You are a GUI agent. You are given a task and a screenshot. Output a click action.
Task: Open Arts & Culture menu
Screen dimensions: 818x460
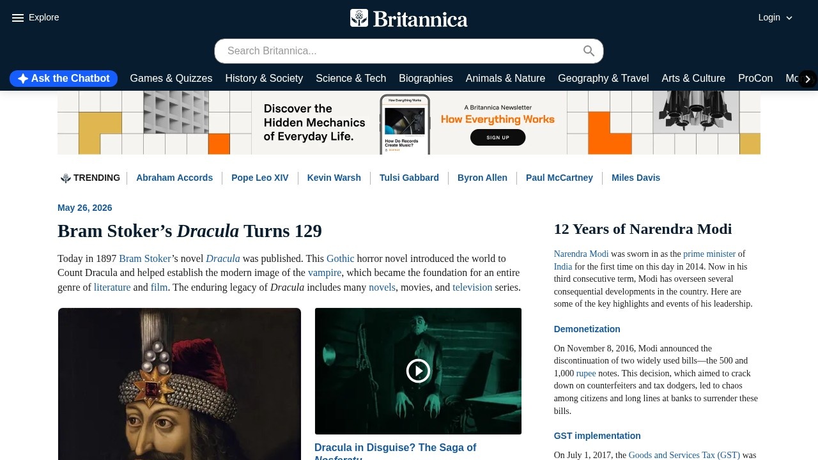pos(693,79)
